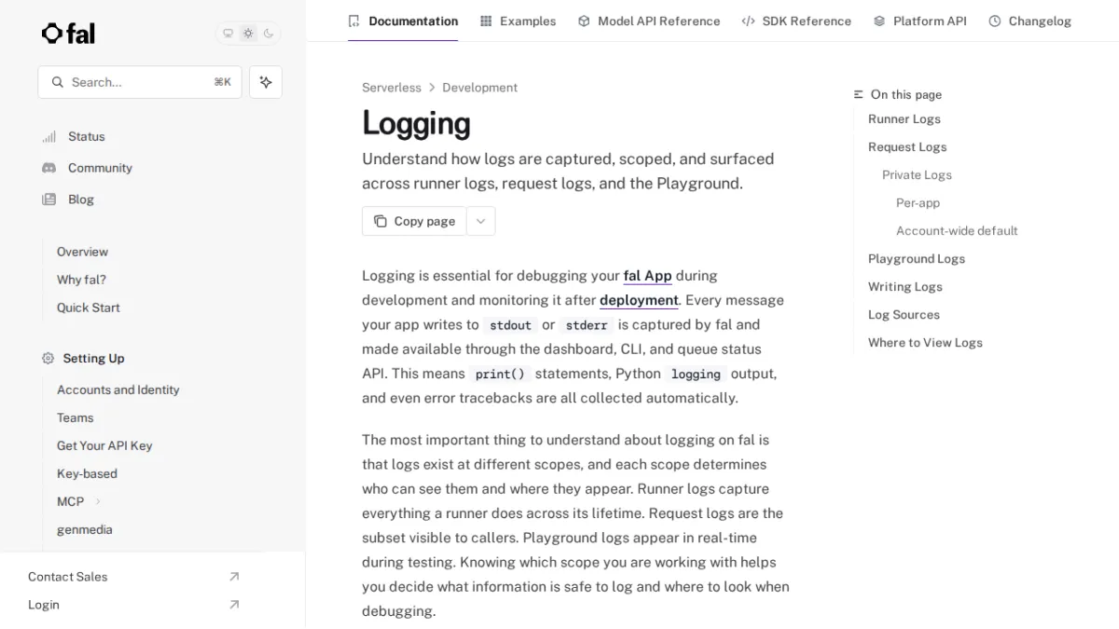Open the Quick Start page
The image size is (1119, 629).
coord(89,308)
